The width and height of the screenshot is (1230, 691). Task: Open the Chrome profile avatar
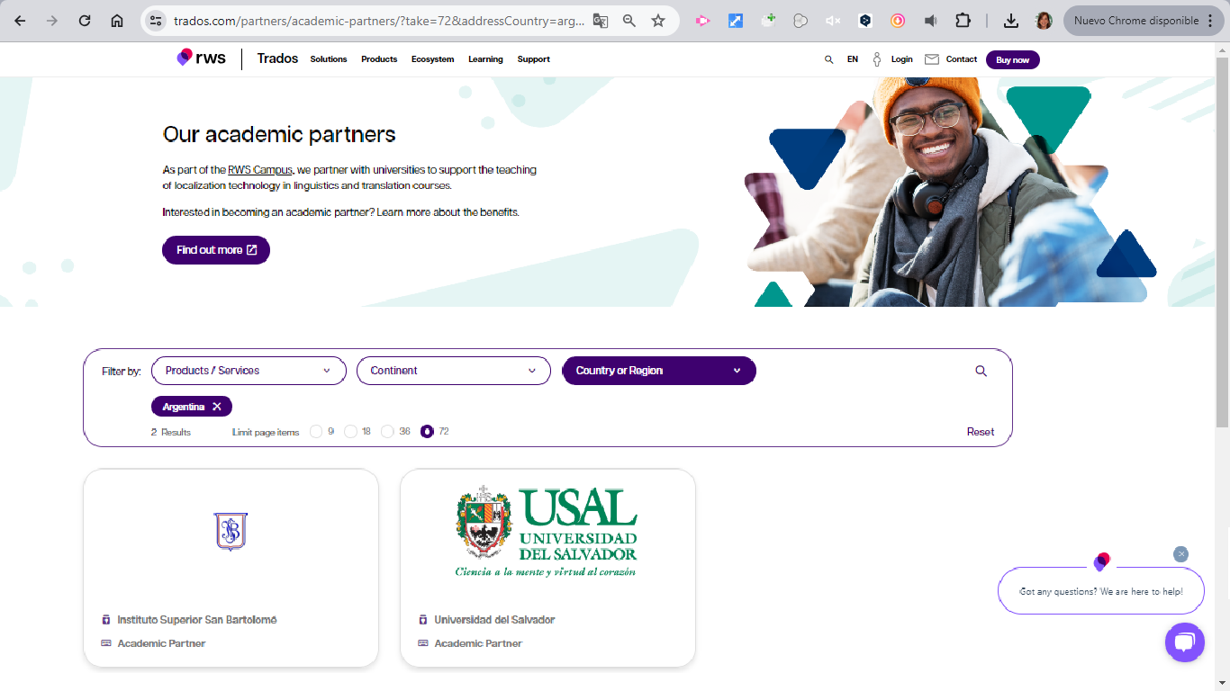1044,21
